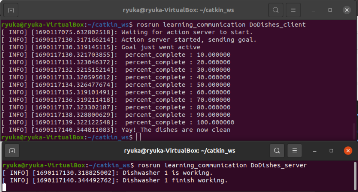The image size is (358, 192).
Task: Click the timestamp 1690117140.344811083
Action: click(x=73, y=130)
